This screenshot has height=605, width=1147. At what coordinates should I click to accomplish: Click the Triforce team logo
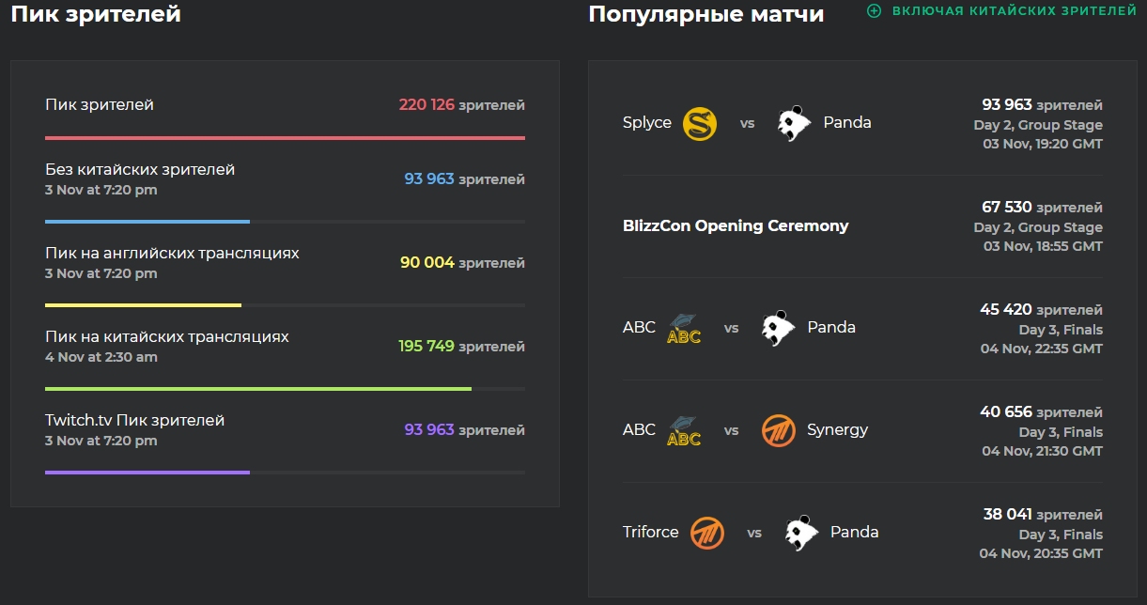click(x=707, y=533)
